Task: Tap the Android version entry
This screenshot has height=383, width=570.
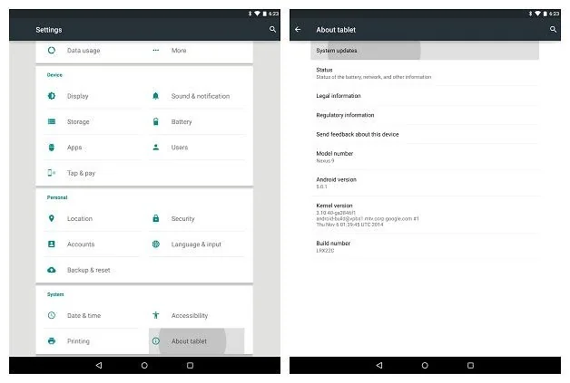Action: [425, 183]
